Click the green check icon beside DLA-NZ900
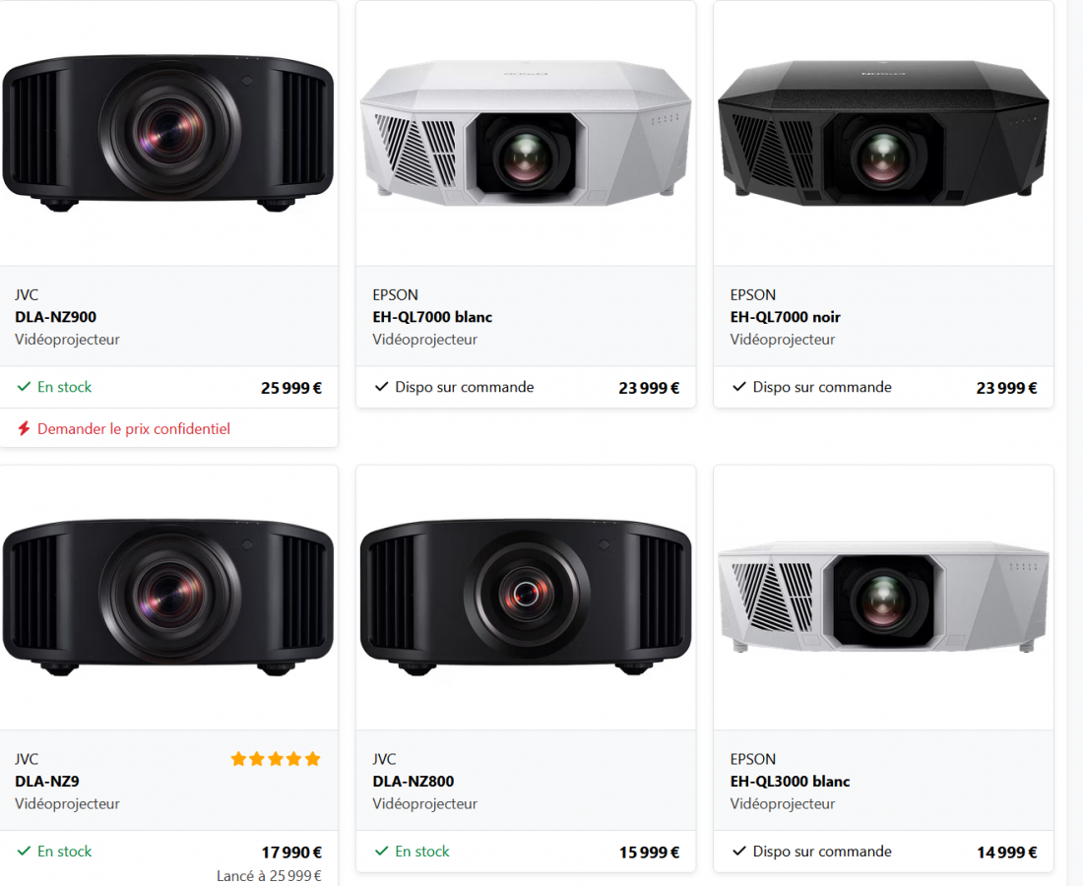Image resolution: width=1083 pixels, height=886 pixels. [x=24, y=387]
